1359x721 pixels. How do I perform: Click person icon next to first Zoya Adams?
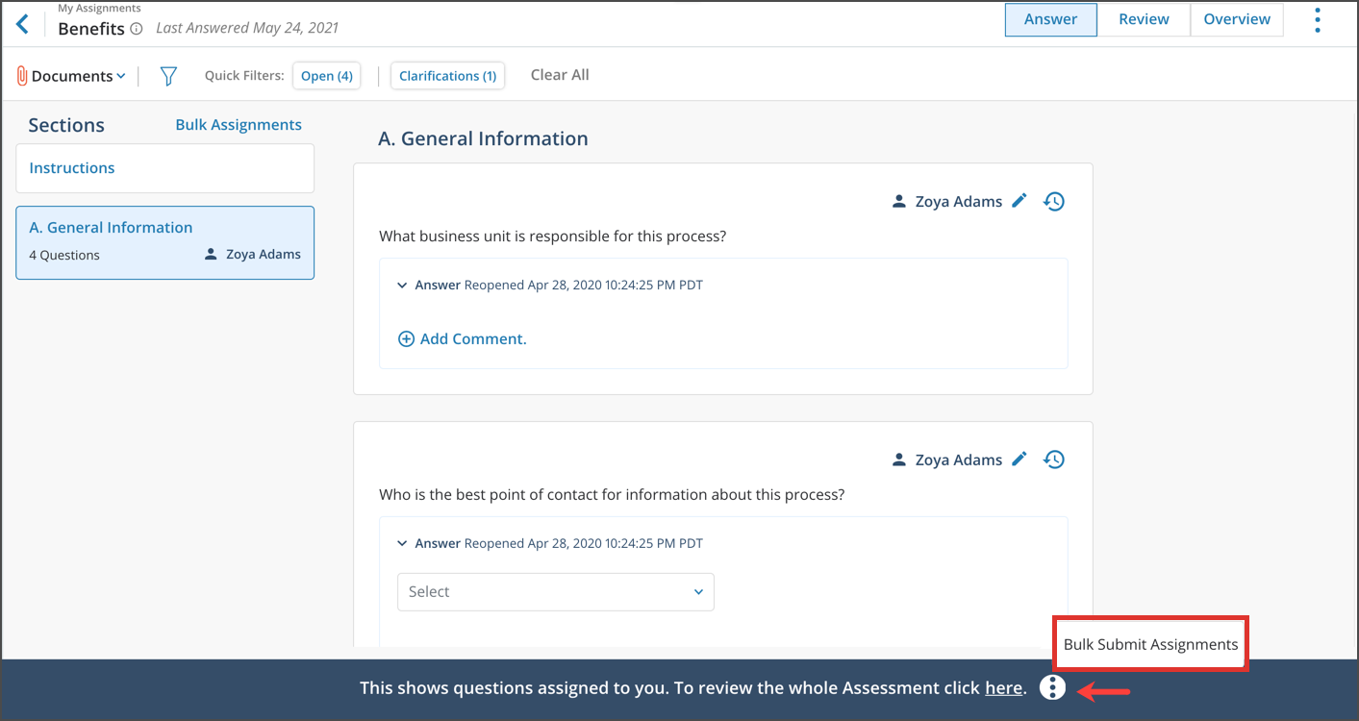pos(899,202)
